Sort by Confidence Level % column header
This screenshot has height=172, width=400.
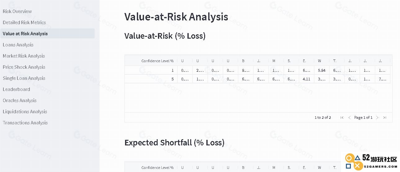click(157, 61)
